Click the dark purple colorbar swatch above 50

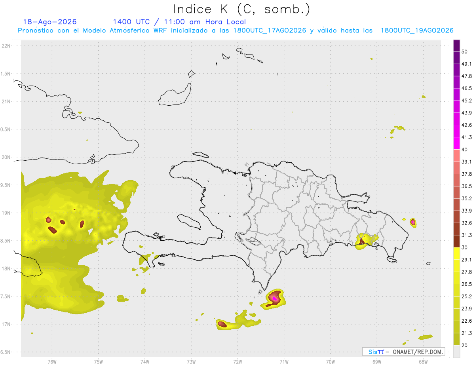coord(456,46)
